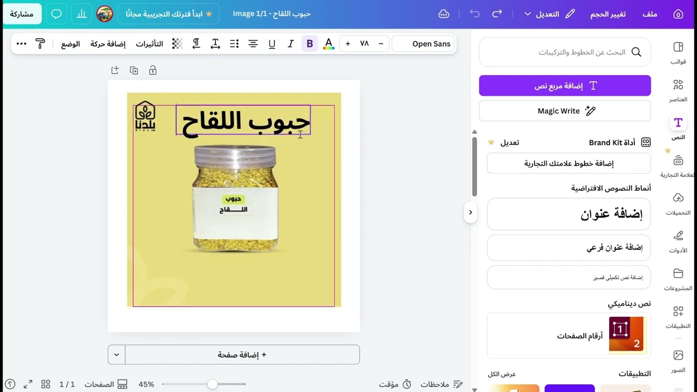Duplicate the page icon above canvas
Screen dimensions: 697x392
(133, 70)
